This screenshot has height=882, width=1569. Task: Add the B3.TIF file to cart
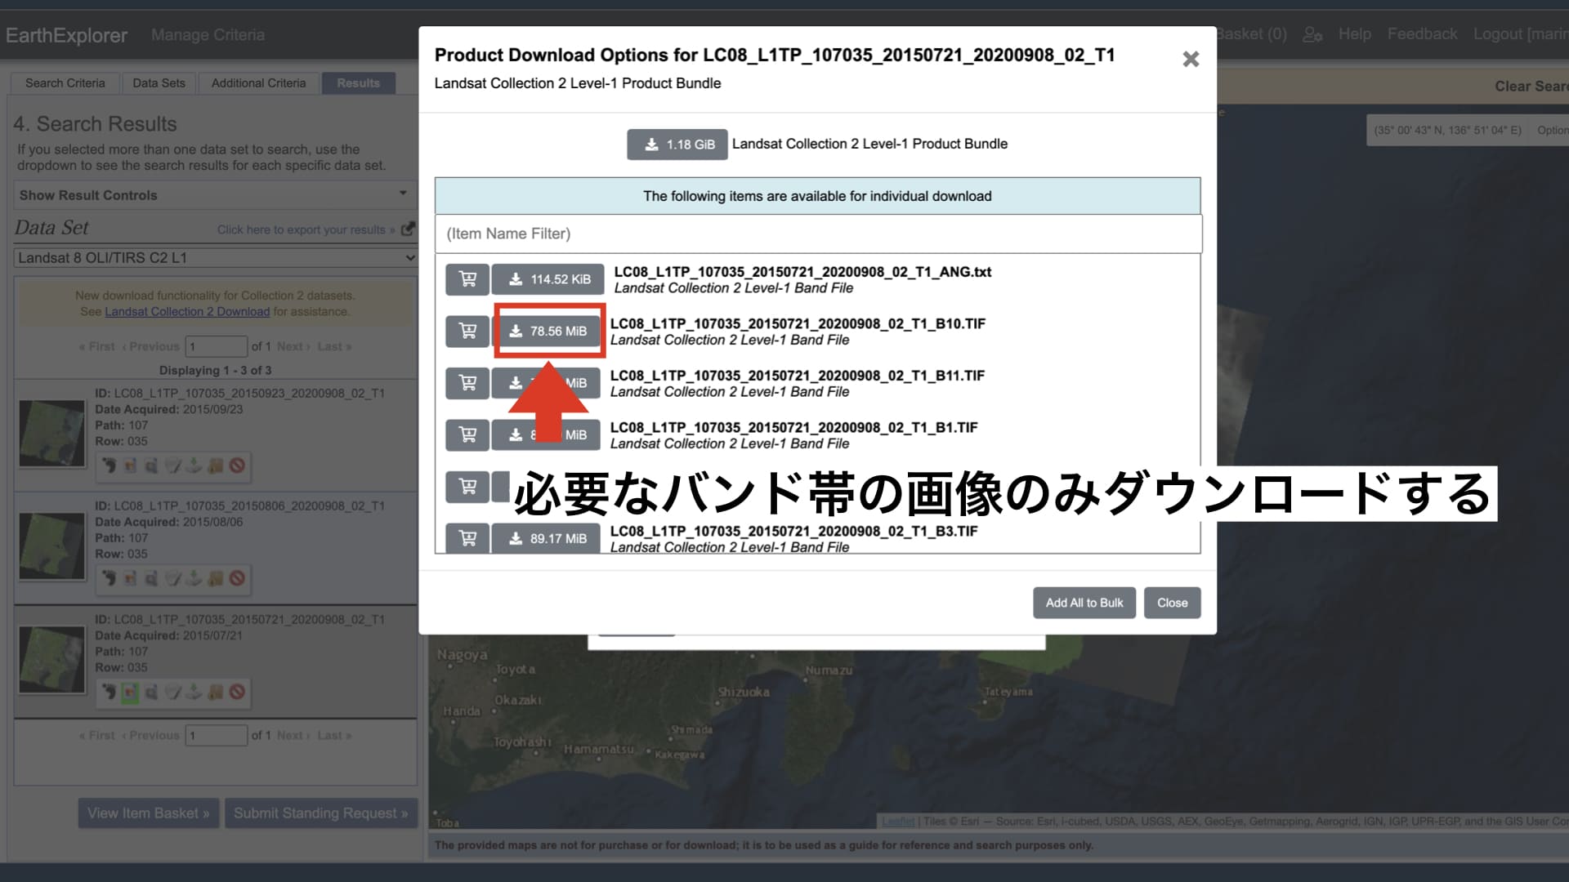click(467, 538)
